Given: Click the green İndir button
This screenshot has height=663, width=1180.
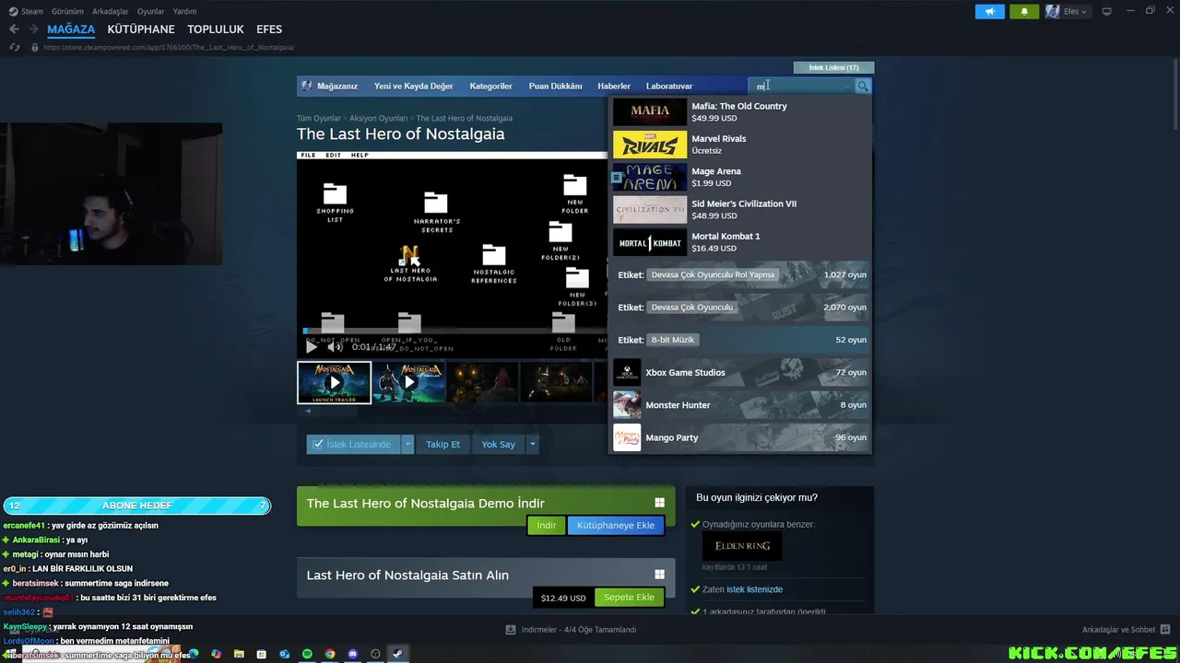Looking at the screenshot, I should [547, 525].
